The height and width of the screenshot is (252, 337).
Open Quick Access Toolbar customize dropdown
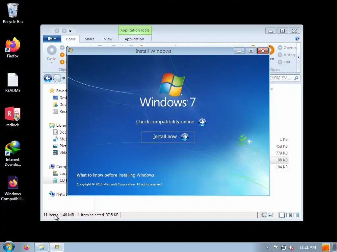coord(70,31)
